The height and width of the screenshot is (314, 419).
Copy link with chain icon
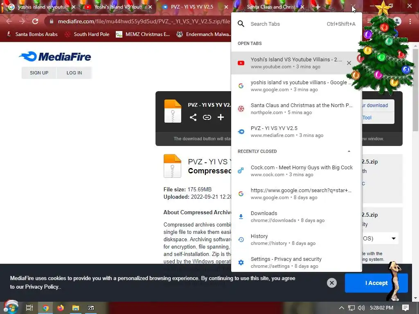point(207,117)
